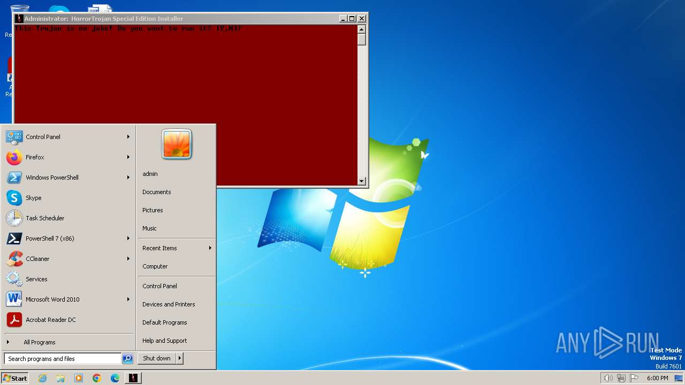Launch Chrome from taskbar
Screen dimensions: 685x385
click(97, 378)
